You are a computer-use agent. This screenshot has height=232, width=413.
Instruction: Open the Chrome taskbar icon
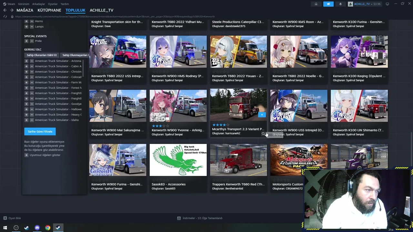click(x=48, y=228)
